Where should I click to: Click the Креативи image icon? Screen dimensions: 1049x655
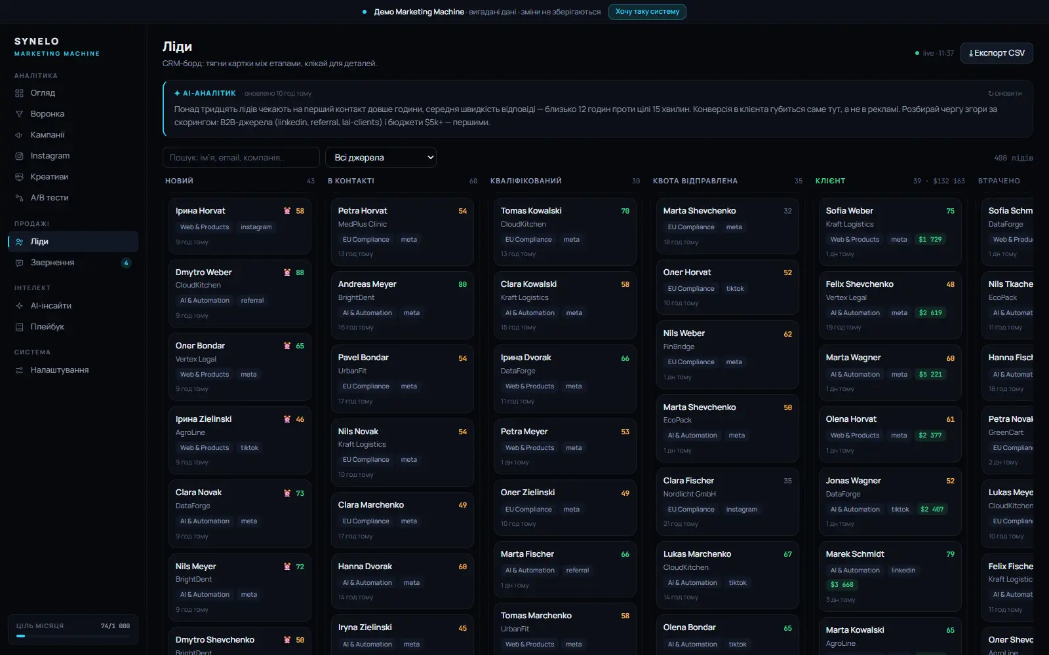(x=19, y=177)
